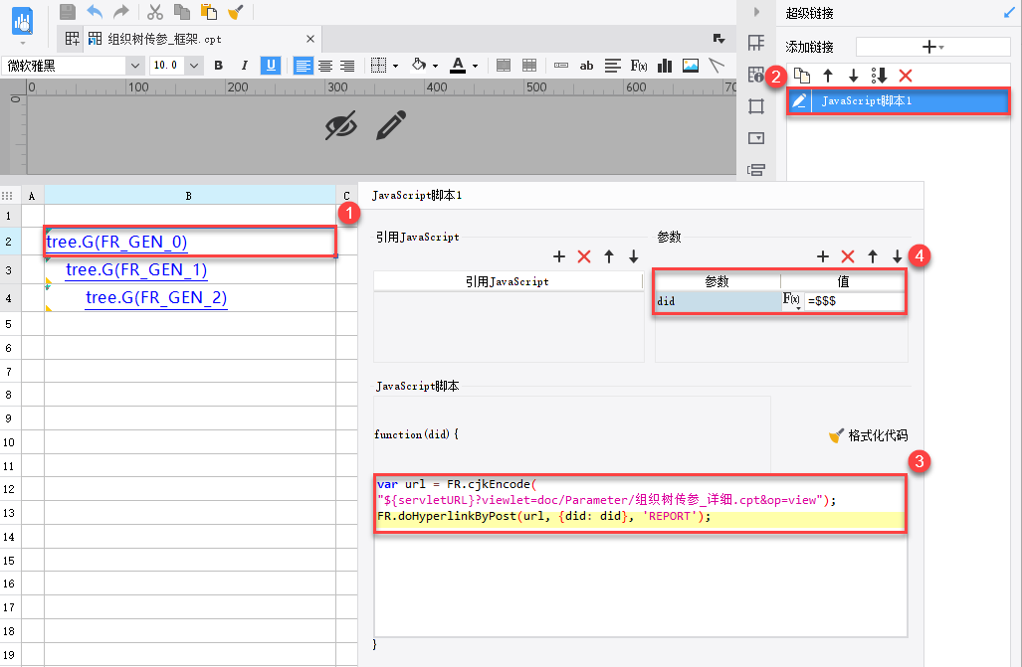
Task: Insert rich text lines icon
Action: tap(613, 66)
